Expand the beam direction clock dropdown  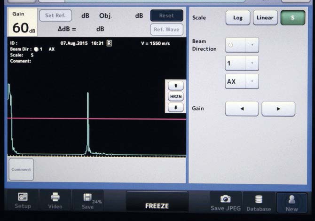[242, 45]
